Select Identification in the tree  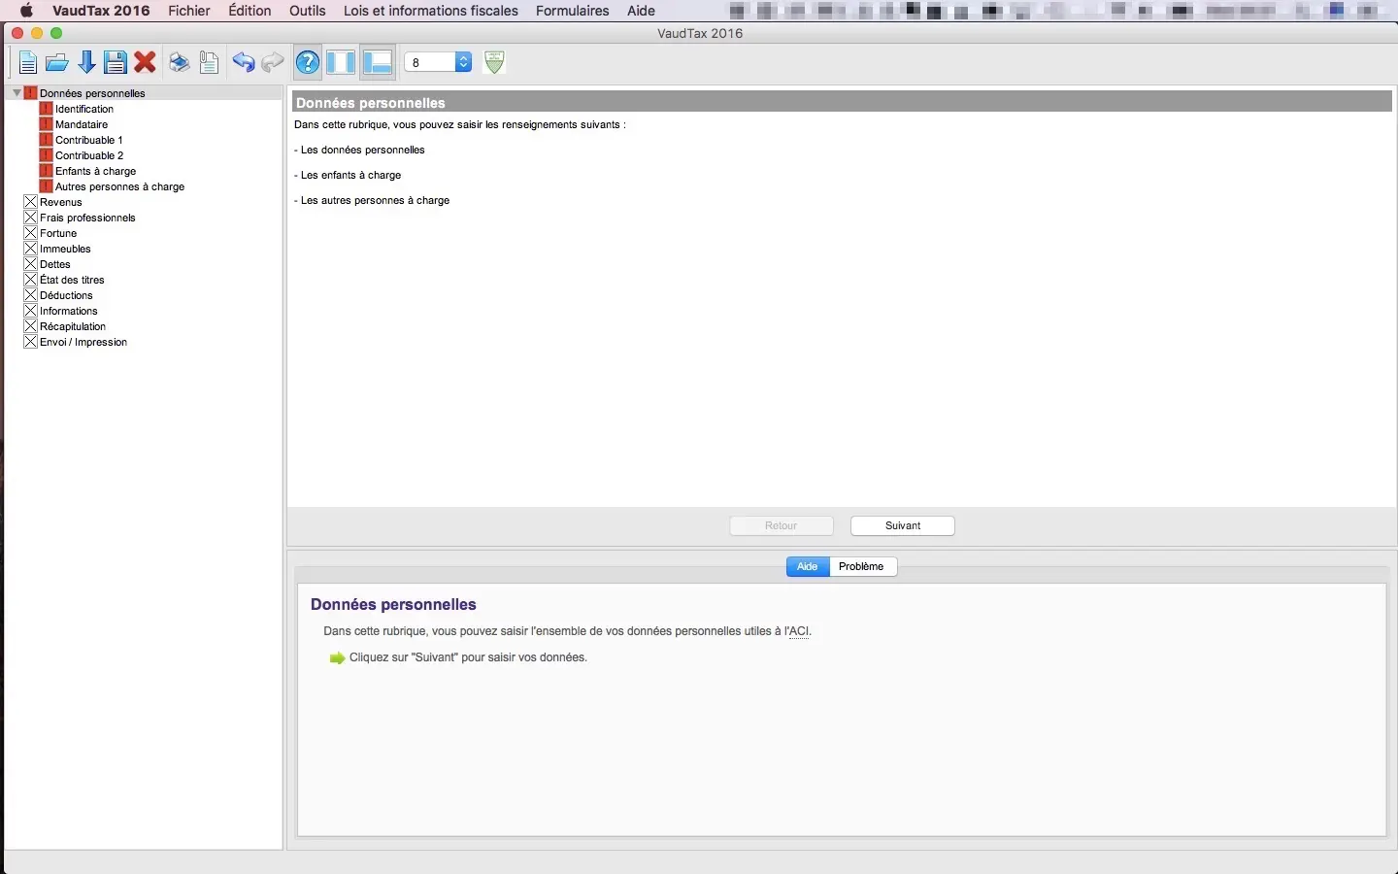[x=84, y=109]
